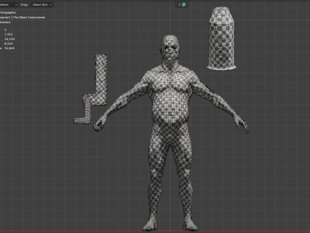The image size is (310, 233).
Task: Click the colorful hexagon add-on icon
Action: click(x=184, y=5)
